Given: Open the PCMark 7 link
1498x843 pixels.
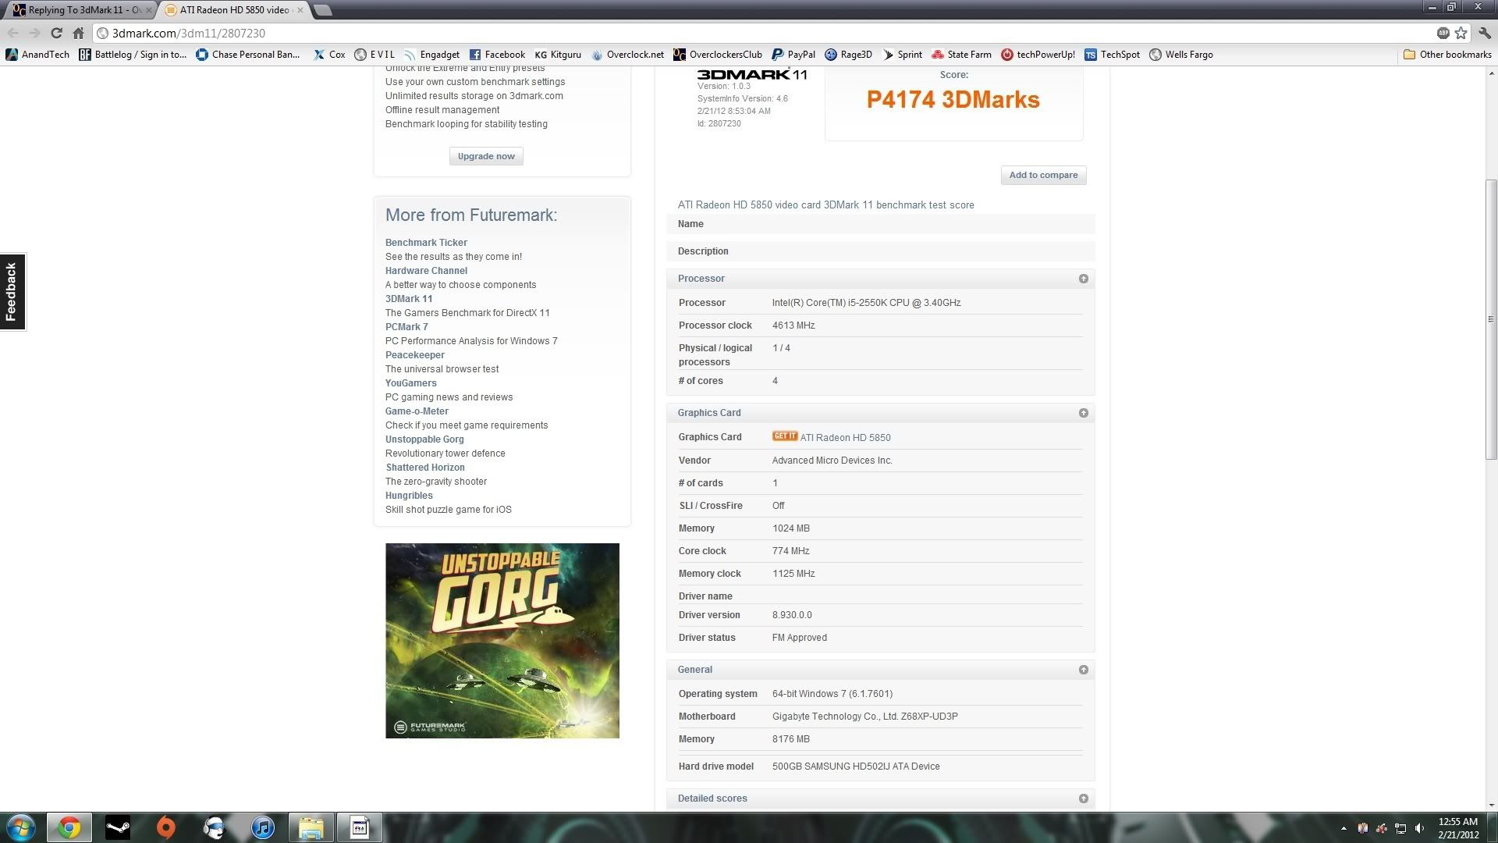Looking at the screenshot, I should click(406, 327).
